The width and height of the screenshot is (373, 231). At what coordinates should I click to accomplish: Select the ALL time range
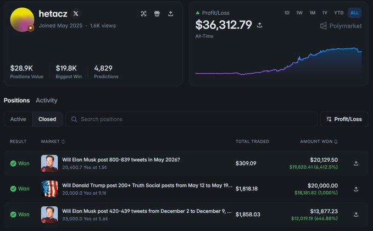point(354,13)
